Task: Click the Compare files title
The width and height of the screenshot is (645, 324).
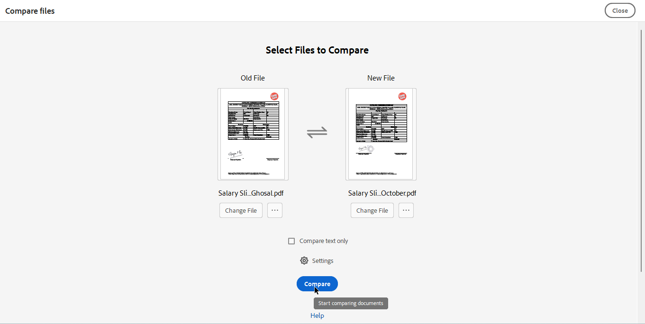Action: click(x=29, y=10)
